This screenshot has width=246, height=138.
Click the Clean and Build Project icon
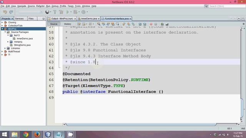click(61, 12)
